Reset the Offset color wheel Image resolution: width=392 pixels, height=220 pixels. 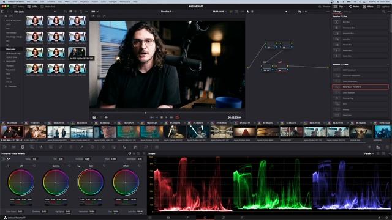pos(139,166)
